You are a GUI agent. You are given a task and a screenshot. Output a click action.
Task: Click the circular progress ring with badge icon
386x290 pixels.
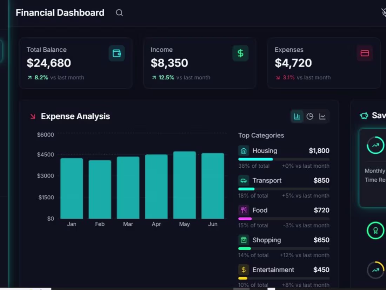375,230
